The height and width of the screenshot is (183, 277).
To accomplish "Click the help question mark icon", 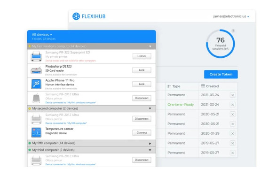I will coord(233,30).
